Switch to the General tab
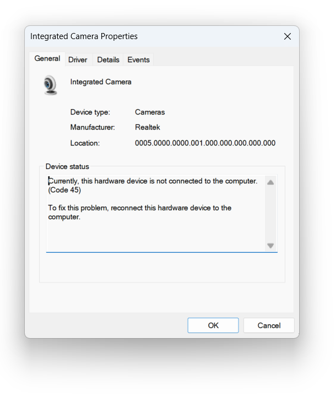Viewport: 336px width, 397px height. (x=47, y=59)
